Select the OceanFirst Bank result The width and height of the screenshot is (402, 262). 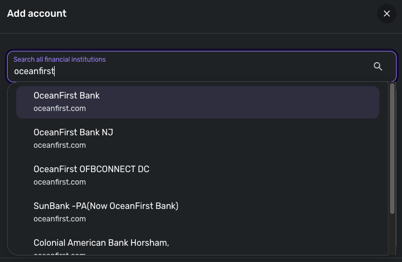pyautogui.click(x=67, y=96)
